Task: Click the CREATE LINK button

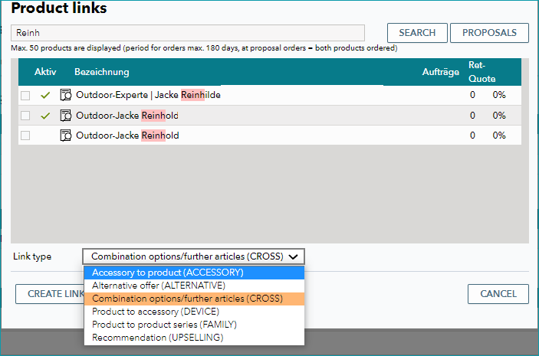Action: 50,294
